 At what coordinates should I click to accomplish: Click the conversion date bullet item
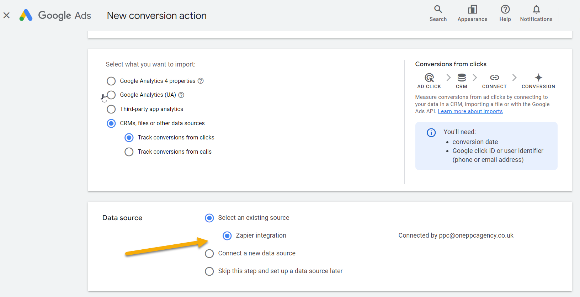pos(475,142)
